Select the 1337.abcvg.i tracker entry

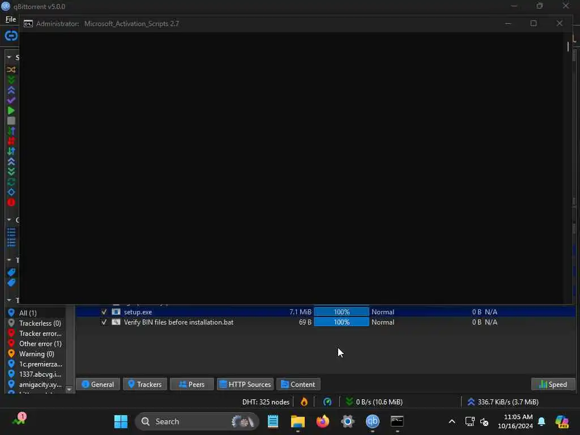(x=40, y=374)
